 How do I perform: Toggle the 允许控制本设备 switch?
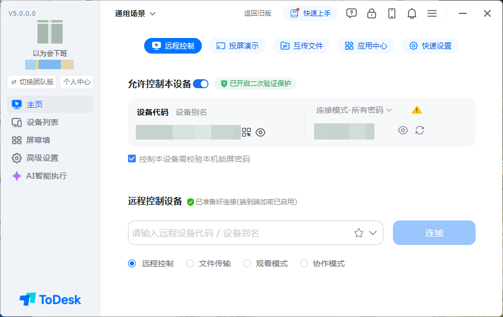(201, 84)
